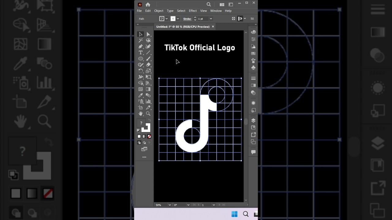
Task: Pick the Mesh tool
Action: click(x=141, y=89)
